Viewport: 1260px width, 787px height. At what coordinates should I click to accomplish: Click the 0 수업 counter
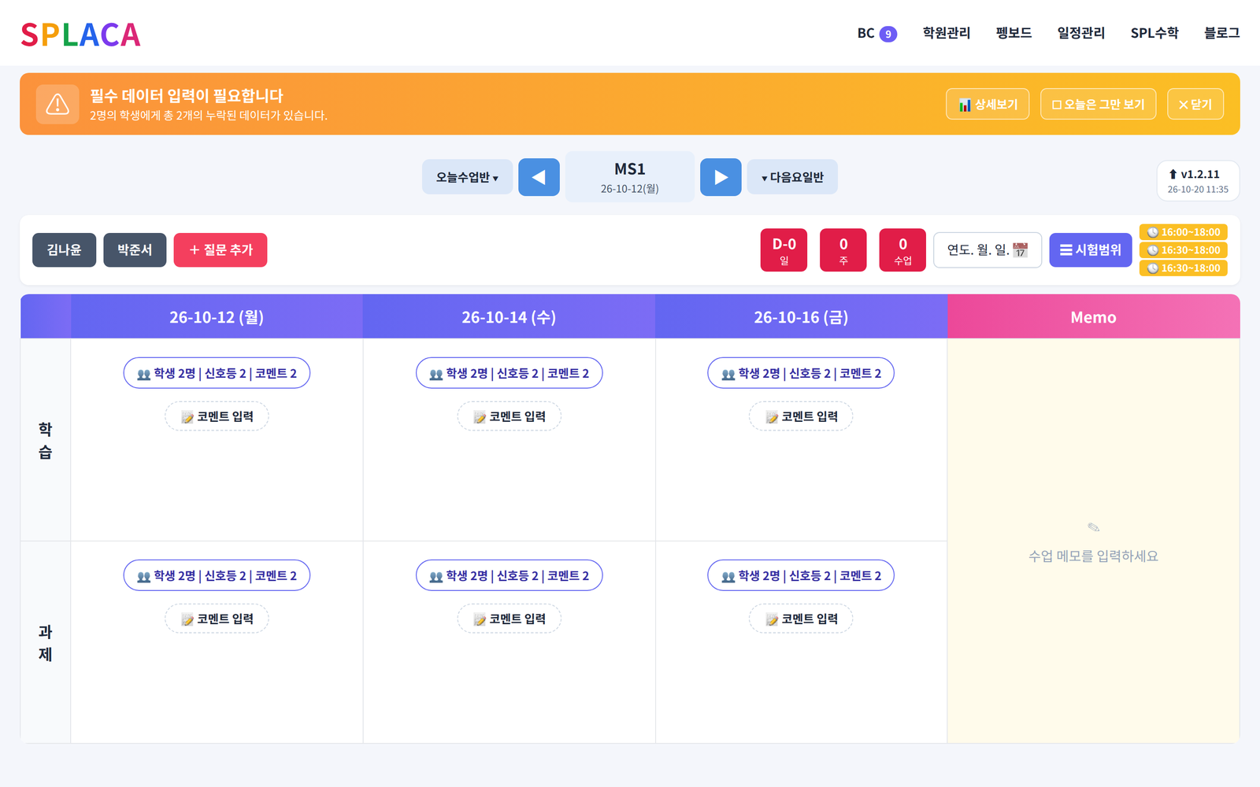pyautogui.click(x=902, y=250)
